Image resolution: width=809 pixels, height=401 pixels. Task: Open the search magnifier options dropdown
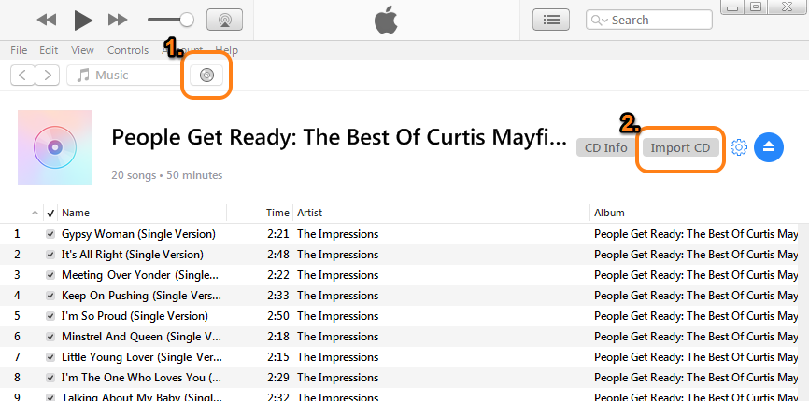599,21
